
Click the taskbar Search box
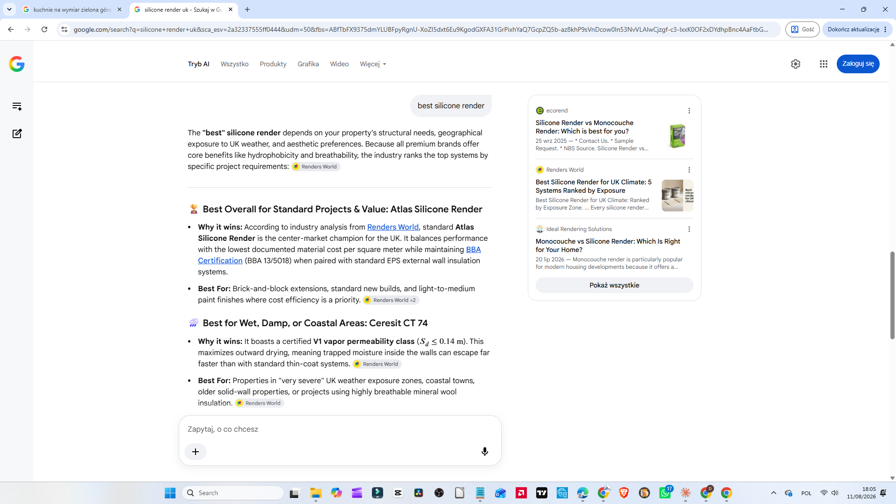click(233, 493)
